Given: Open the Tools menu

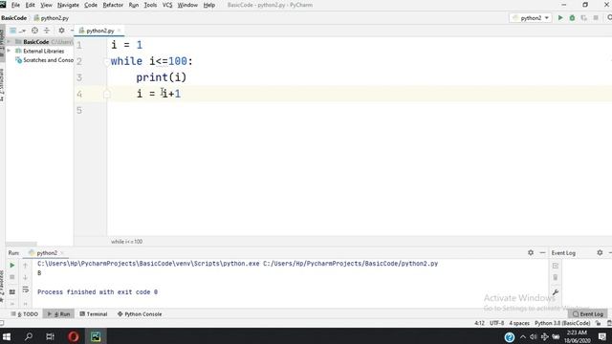Looking at the screenshot, I should click(150, 5).
